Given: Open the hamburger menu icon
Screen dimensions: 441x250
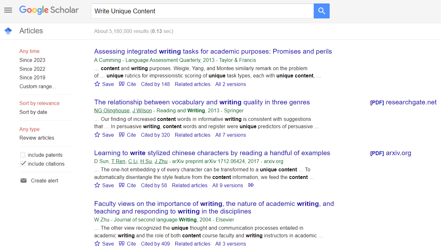Looking at the screenshot, I should coord(8,10).
